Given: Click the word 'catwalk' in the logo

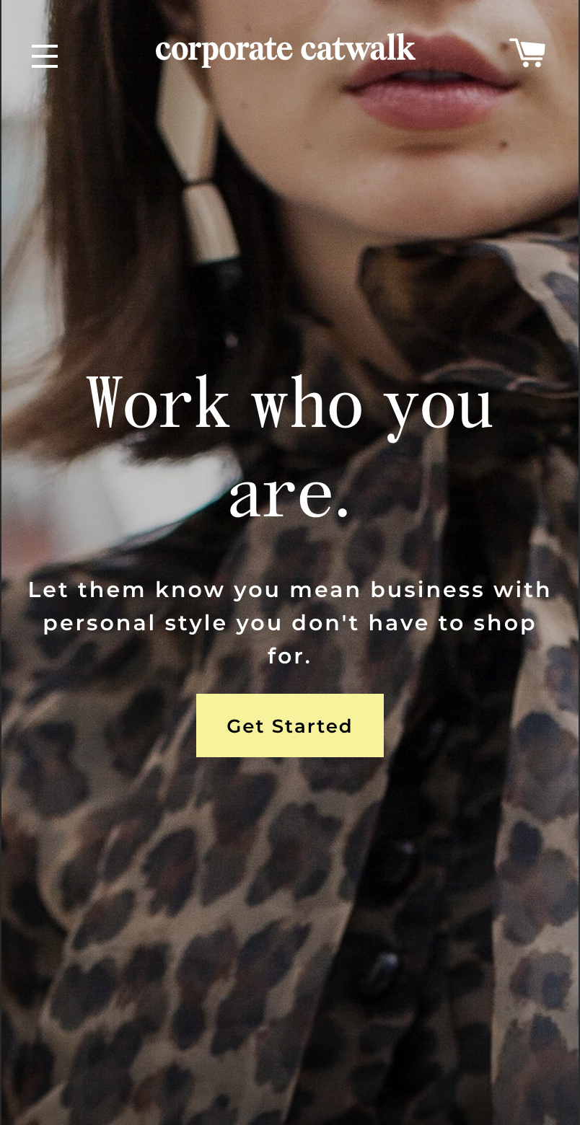Looking at the screenshot, I should coord(358,48).
